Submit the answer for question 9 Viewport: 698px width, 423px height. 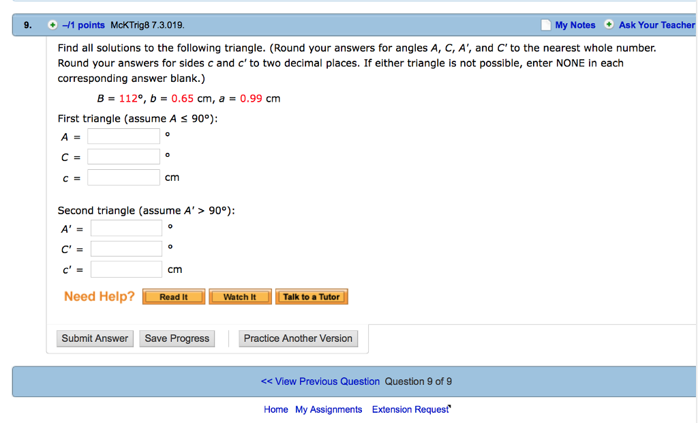tap(94, 338)
